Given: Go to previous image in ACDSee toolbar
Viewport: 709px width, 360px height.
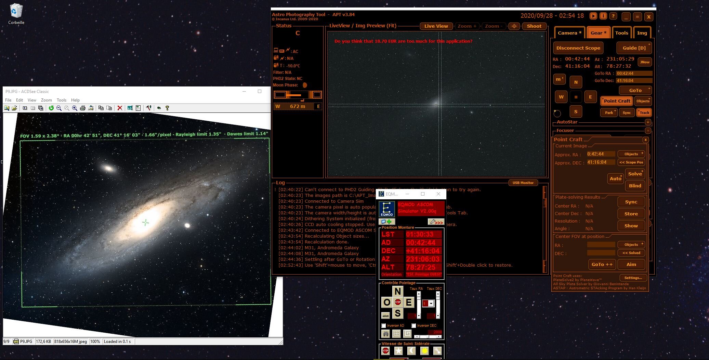Looking at the screenshot, I should (x=25, y=108).
